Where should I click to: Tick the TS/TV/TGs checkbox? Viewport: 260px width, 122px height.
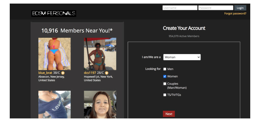pos(165,95)
